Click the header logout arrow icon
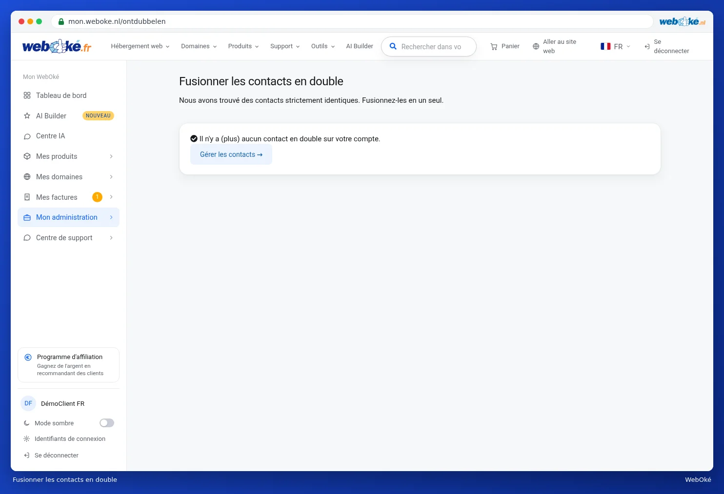The height and width of the screenshot is (494, 724). 647,47
